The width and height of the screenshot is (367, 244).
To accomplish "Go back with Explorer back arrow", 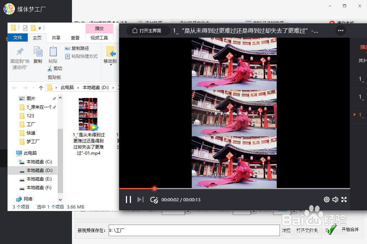I will [14, 88].
